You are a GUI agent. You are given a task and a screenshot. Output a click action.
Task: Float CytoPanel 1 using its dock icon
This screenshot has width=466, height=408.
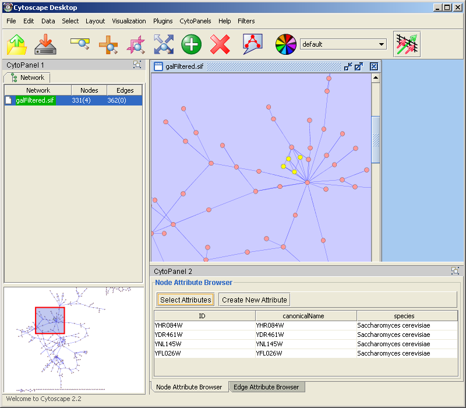[137, 65]
